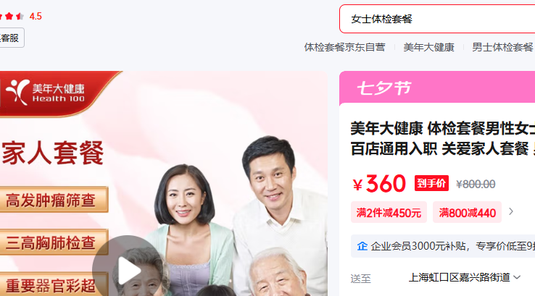Click the search box with 女士体检套餐
Screen dimensions: 535x296
tap(437, 19)
